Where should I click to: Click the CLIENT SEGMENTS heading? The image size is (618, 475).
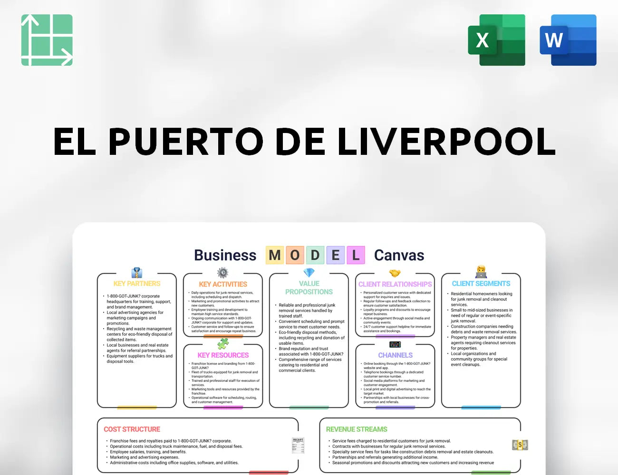(481, 284)
